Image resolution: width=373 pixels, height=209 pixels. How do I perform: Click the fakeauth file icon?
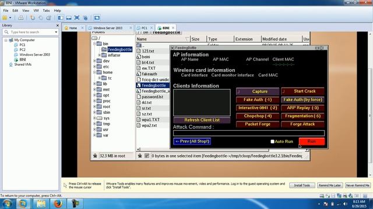pos(139,74)
